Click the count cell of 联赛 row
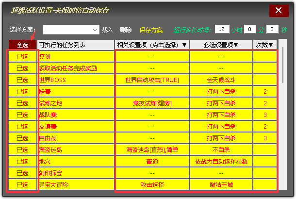Viewport: 296px width, 199px height. click(x=265, y=92)
